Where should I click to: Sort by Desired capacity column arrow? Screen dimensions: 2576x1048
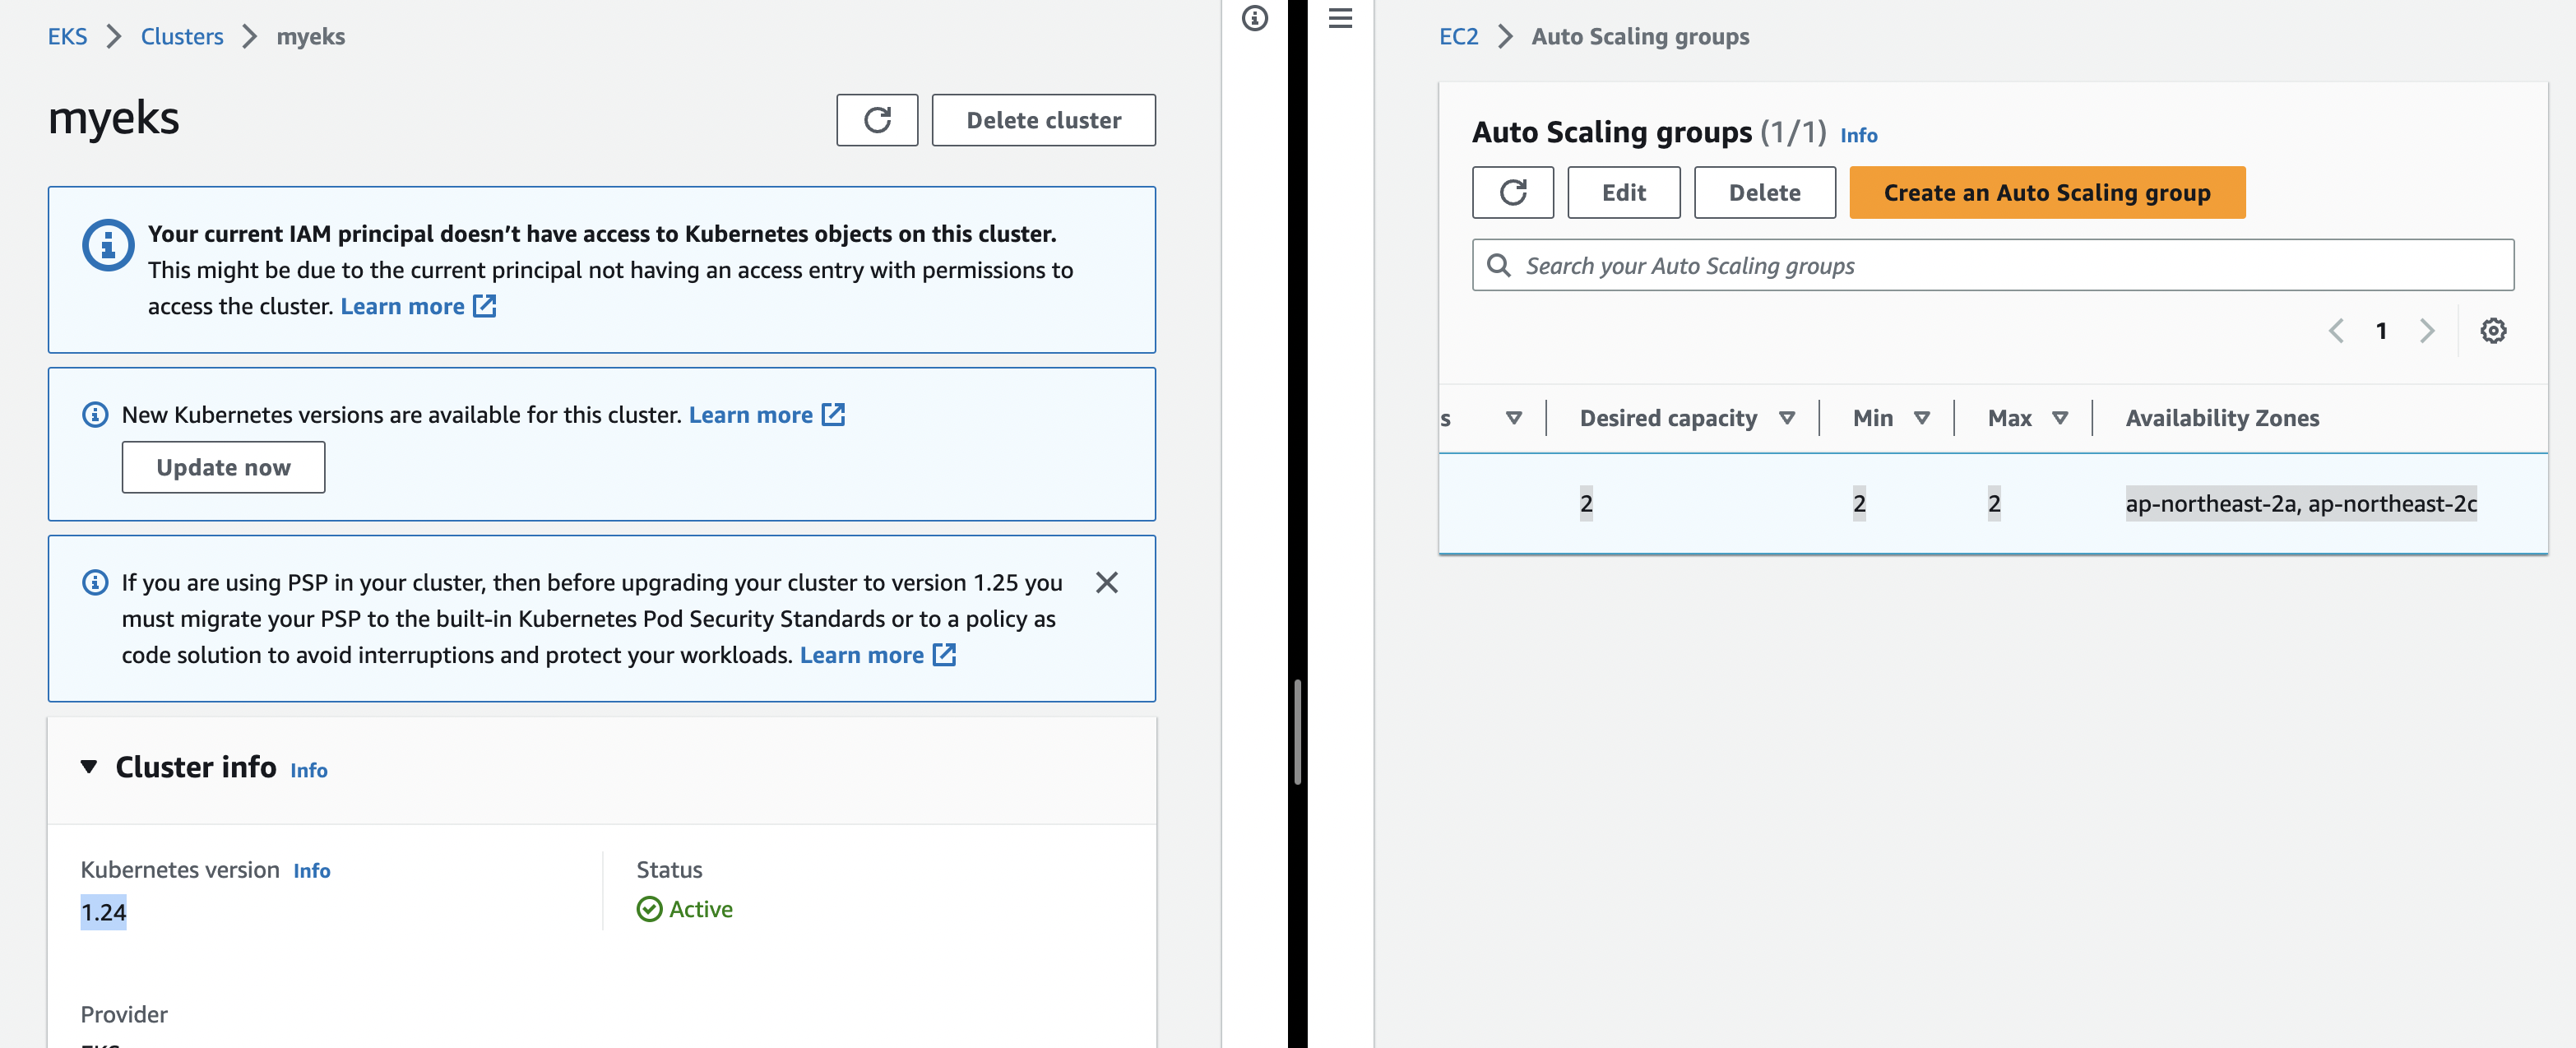[1787, 418]
